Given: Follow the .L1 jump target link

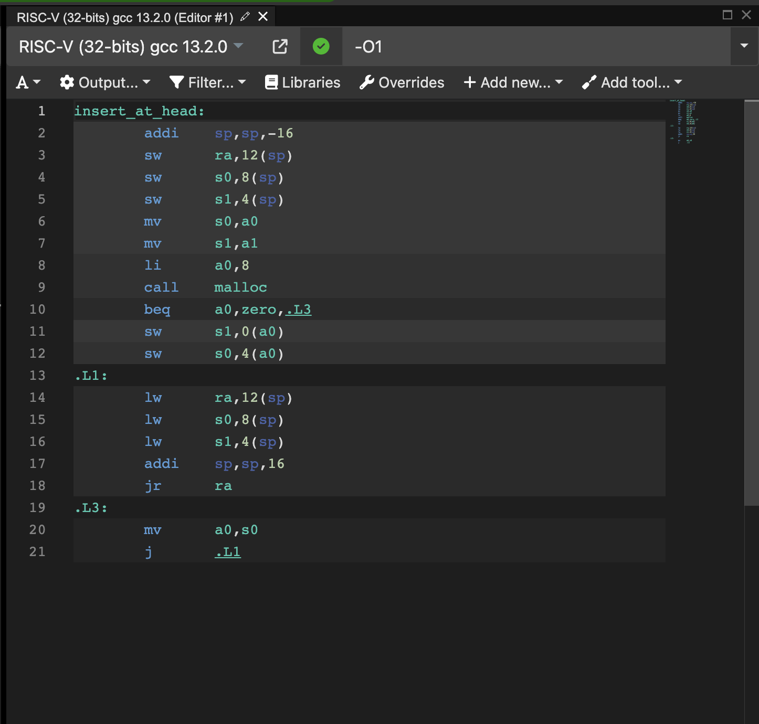Looking at the screenshot, I should click(x=227, y=551).
